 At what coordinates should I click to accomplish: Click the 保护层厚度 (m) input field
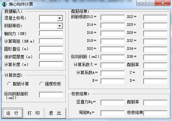[51, 57]
